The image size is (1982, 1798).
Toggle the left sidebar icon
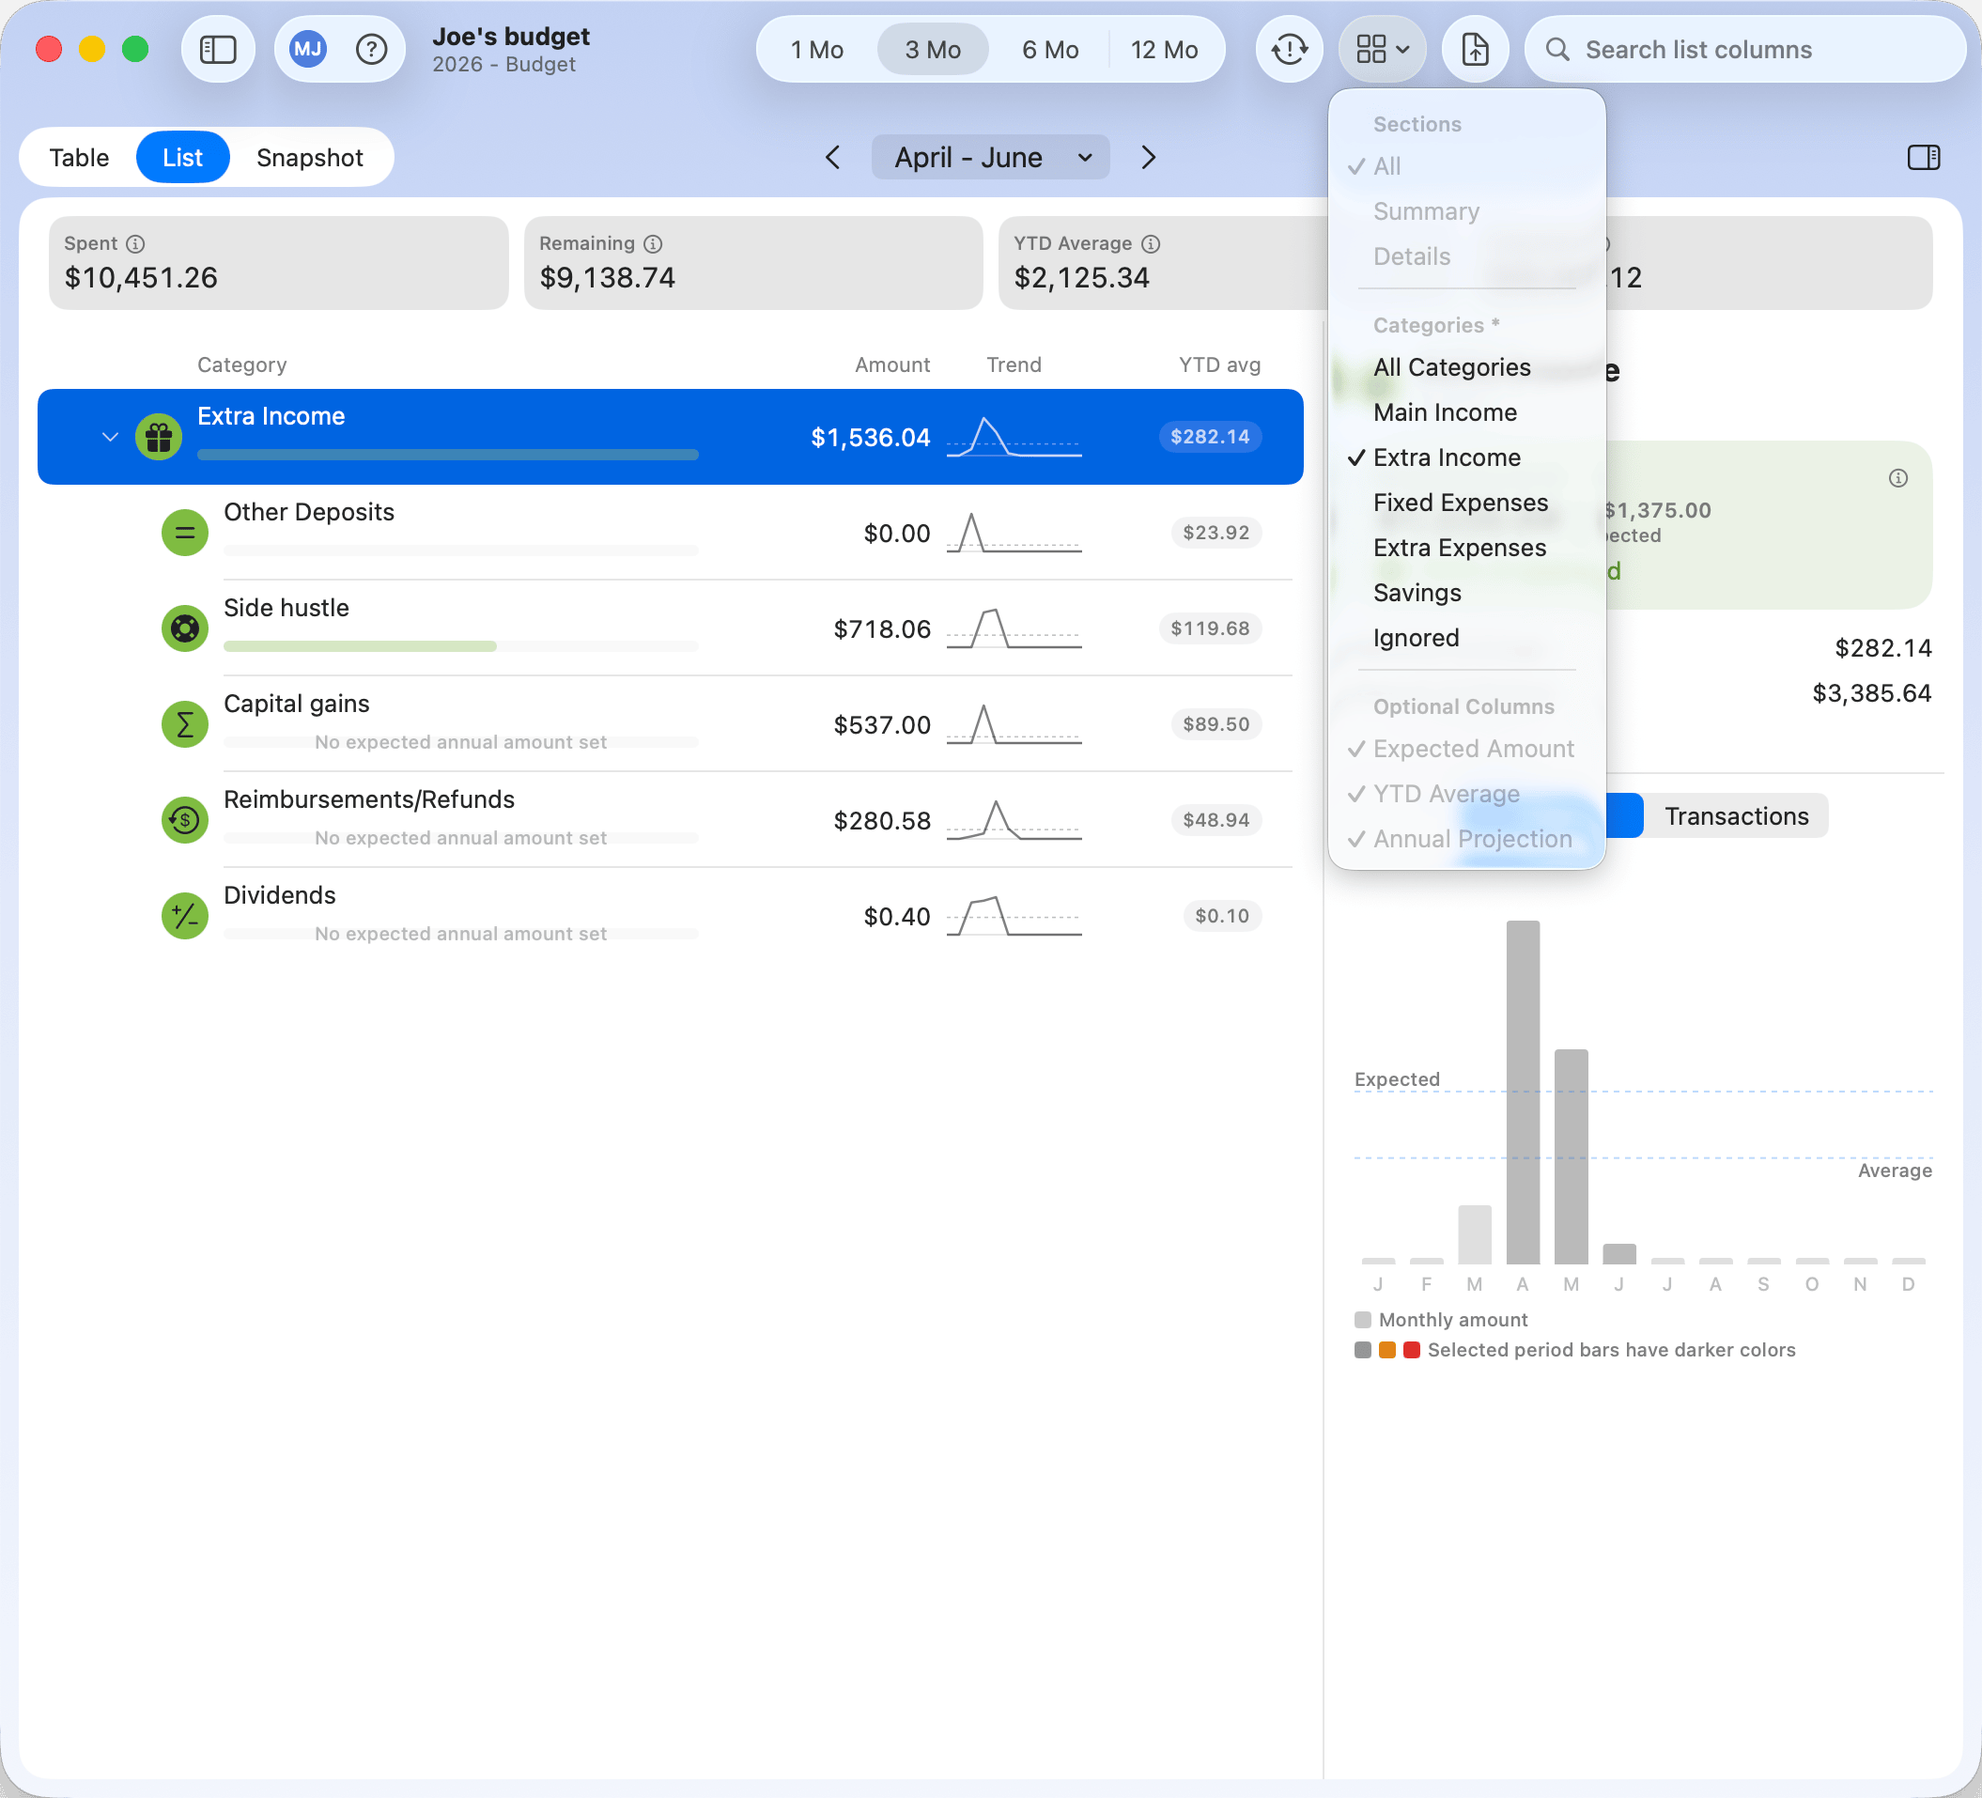click(217, 49)
